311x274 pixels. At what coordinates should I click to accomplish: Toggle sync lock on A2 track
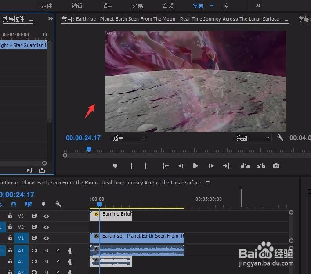pyautogui.click(x=35, y=262)
